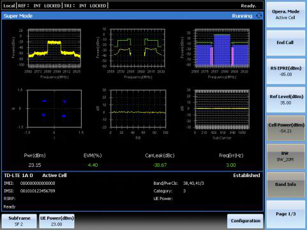Screen dimensions: 307x230
Task: Click the IMEI value 000000000000000
Action: (x=38, y=183)
